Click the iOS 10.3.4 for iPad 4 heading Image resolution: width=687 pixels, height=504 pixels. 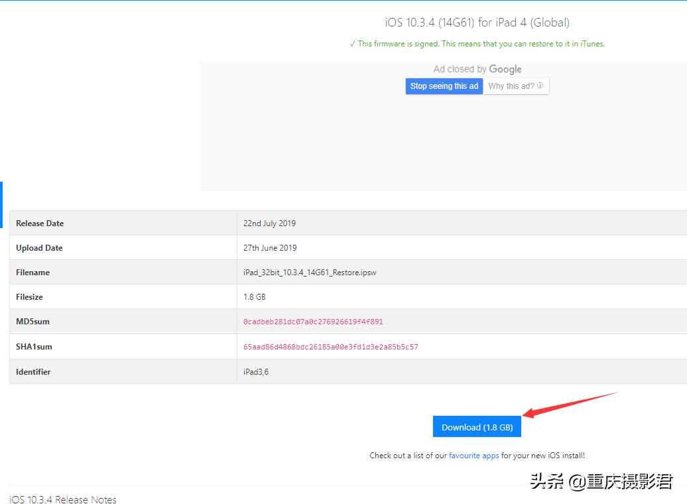477,23
